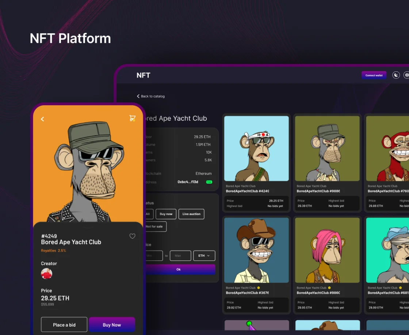409x335 pixels.
Task: Go back to catalog
Action: tap(151, 96)
